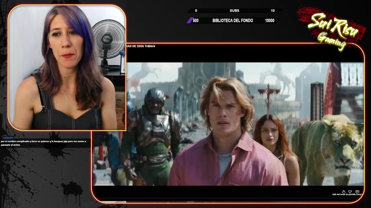
Task: Click the thumbs-down dislike icon
Action: coord(350,192)
